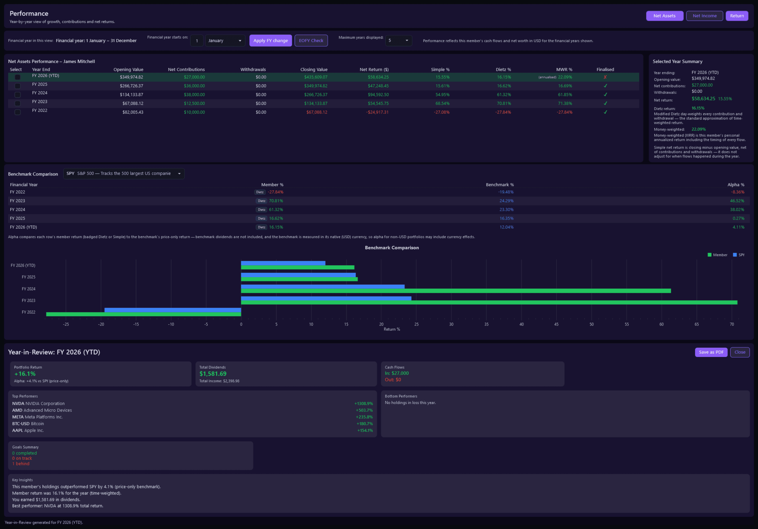
Task: Tick the checkbox for FY 2024 row
Action: pyautogui.click(x=17, y=95)
